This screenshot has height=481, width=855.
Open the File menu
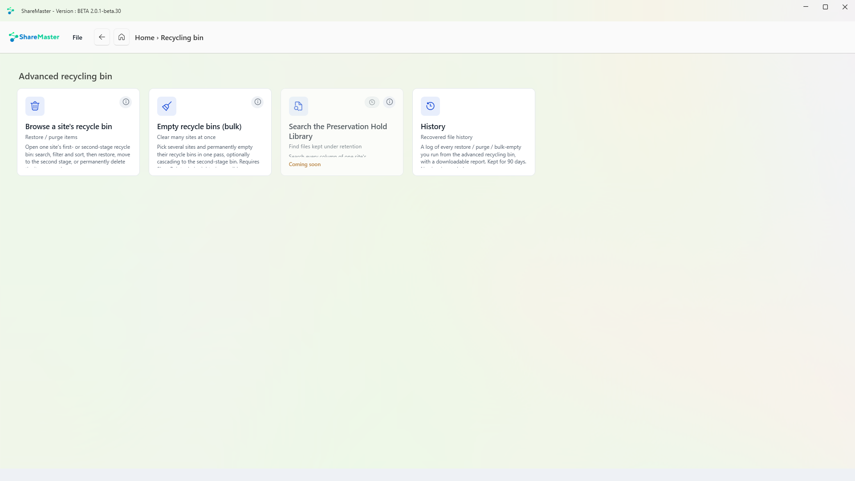[77, 37]
